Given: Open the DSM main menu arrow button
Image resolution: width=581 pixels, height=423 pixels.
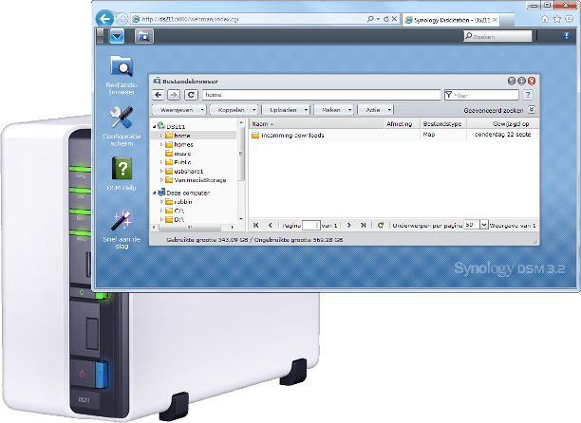Looking at the screenshot, I should pos(117,36).
